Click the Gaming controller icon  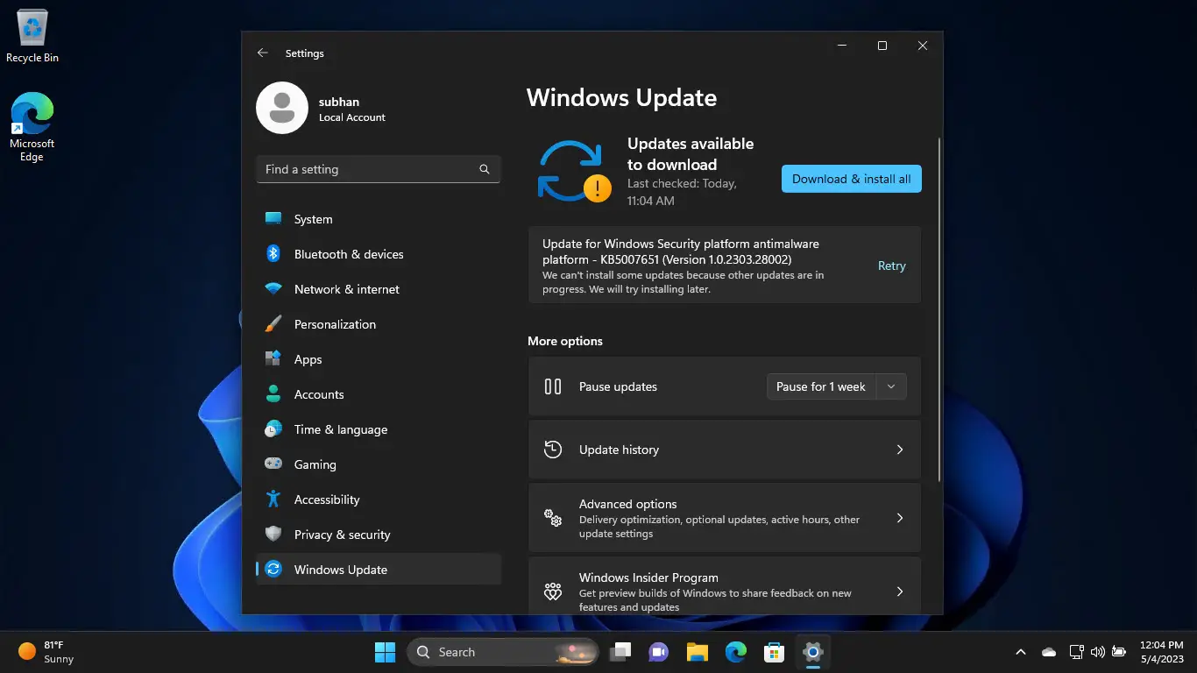pos(273,464)
